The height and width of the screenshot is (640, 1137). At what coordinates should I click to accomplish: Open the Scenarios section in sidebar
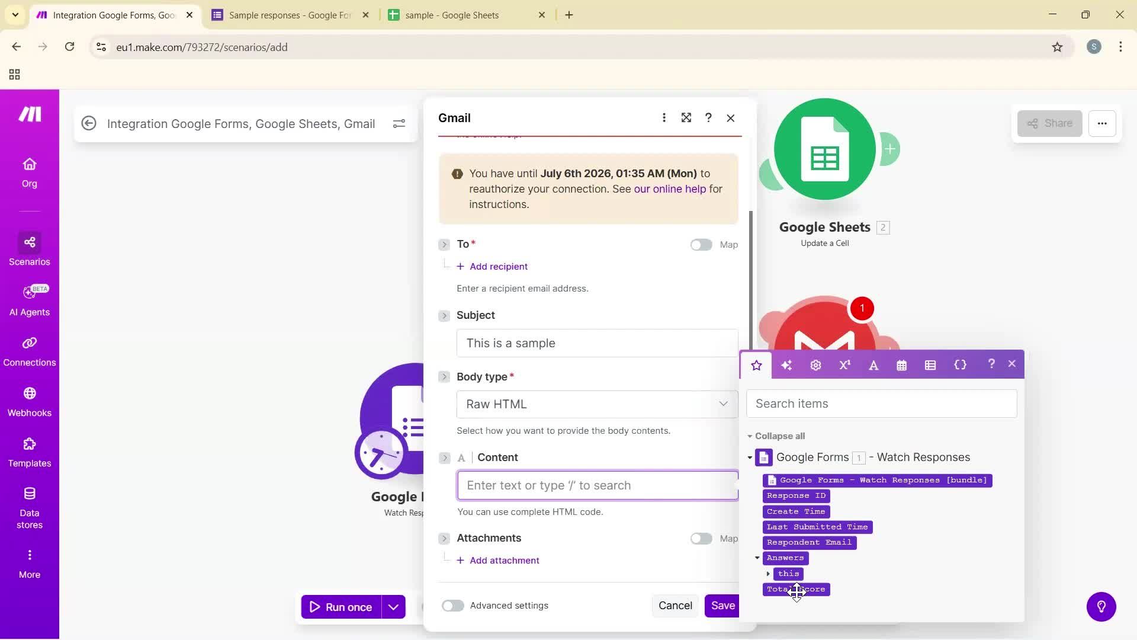pyautogui.click(x=29, y=248)
